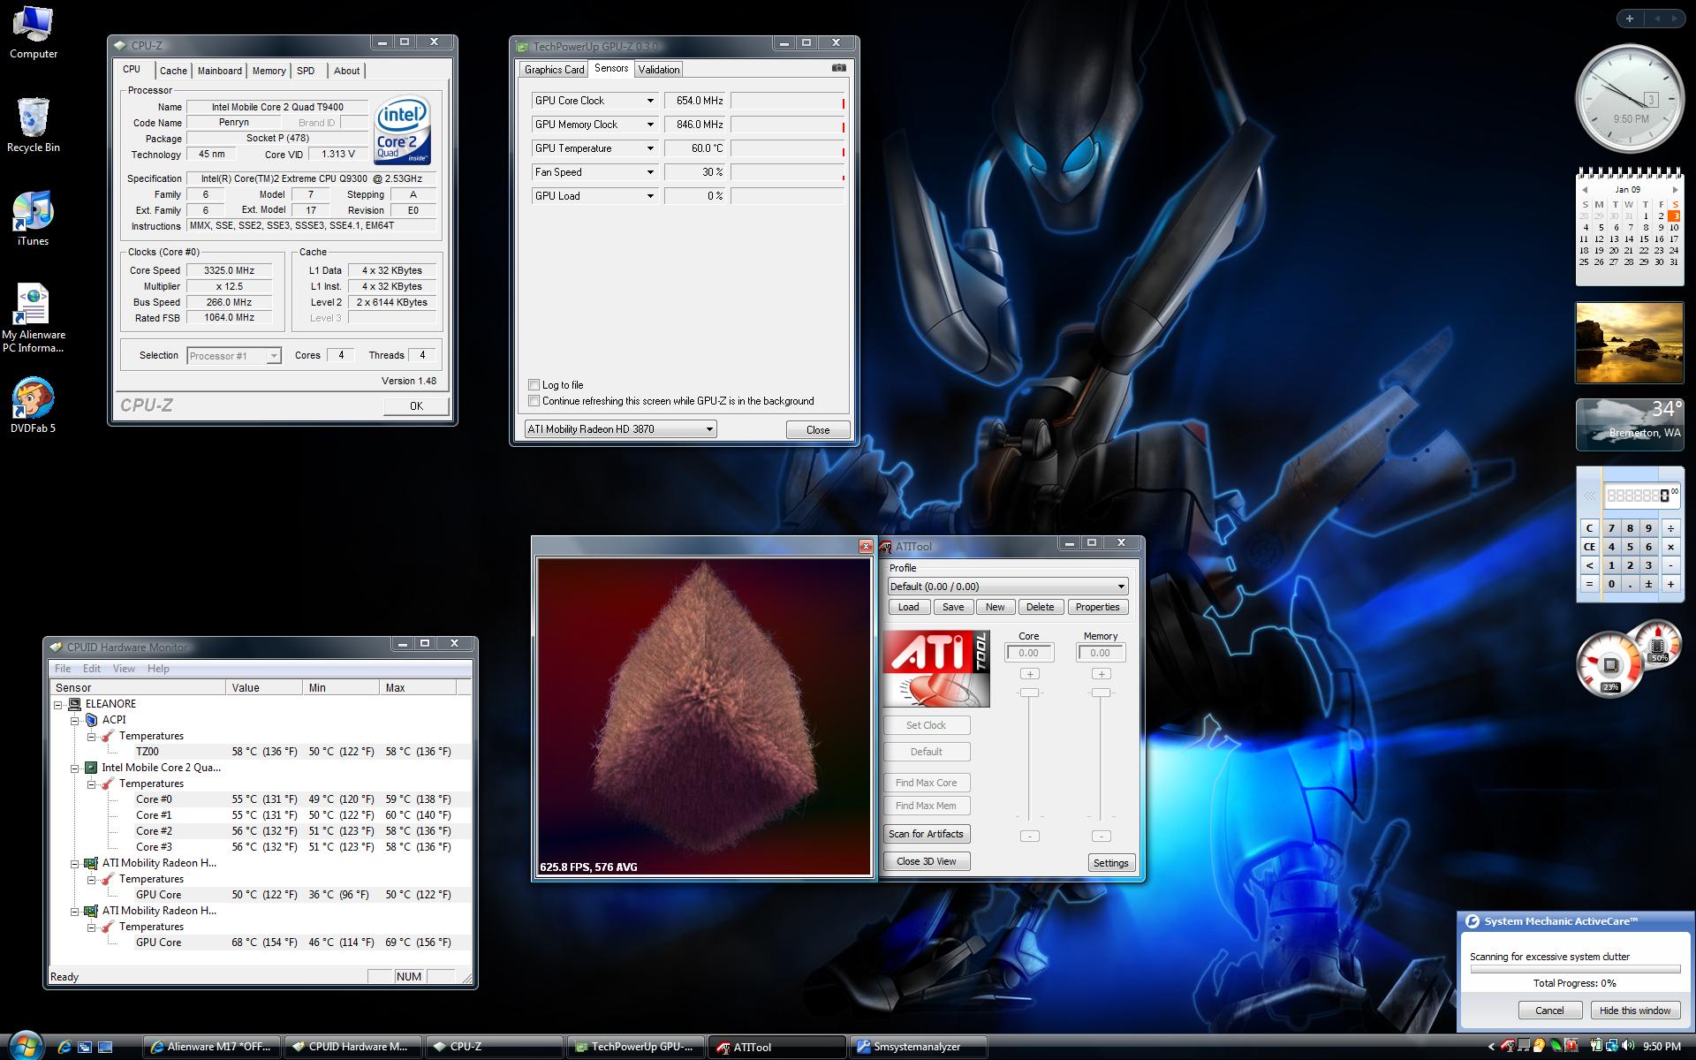Go to previous month in calendar gadget
Screen dimensions: 1696x1060
1585,190
